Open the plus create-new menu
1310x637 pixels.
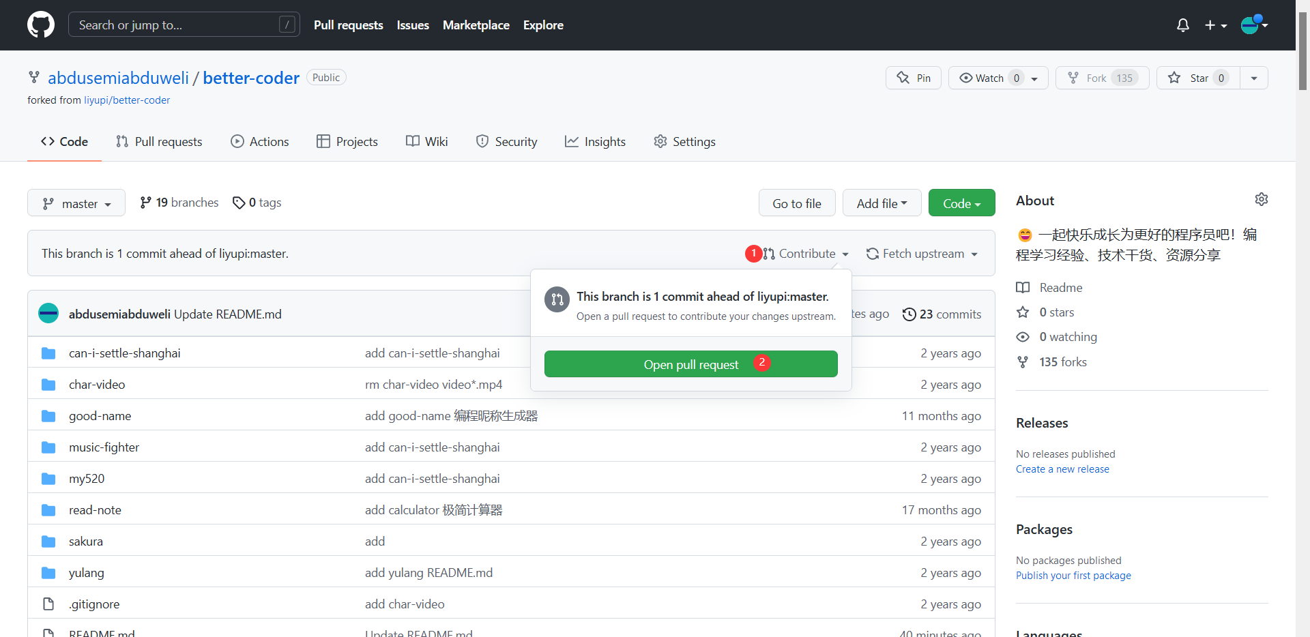coord(1216,25)
